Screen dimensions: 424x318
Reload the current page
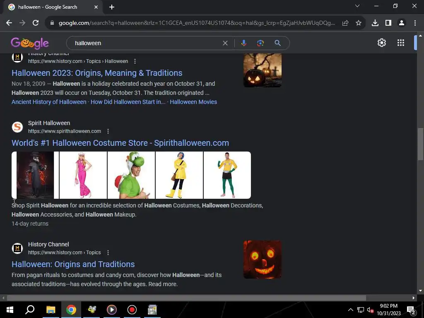[36, 23]
